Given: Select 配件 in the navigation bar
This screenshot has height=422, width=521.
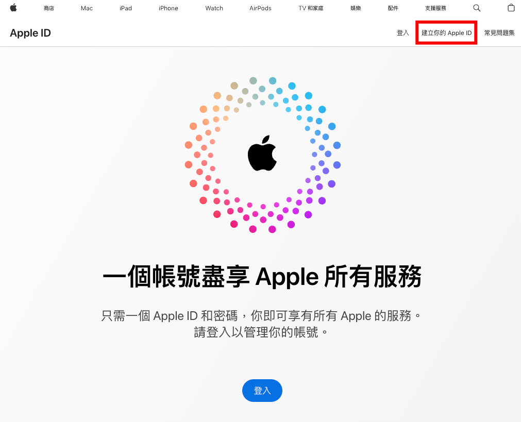Looking at the screenshot, I should pos(393,8).
